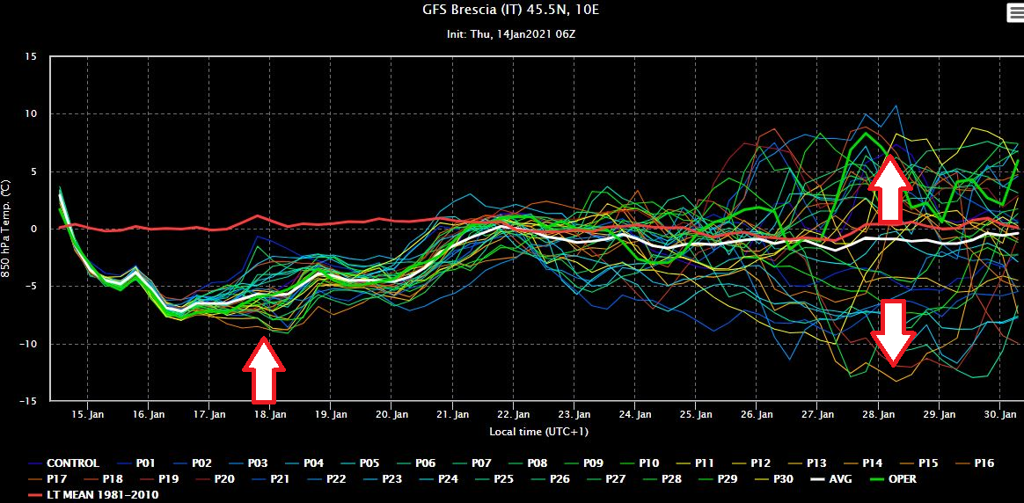This screenshot has width=1024, height=503.
Task: Click the chart title GFS Brescia
Action: (511, 10)
